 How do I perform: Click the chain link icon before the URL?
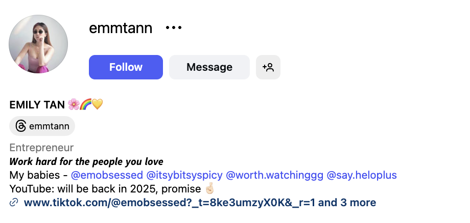pyautogui.click(x=14, y=203)
